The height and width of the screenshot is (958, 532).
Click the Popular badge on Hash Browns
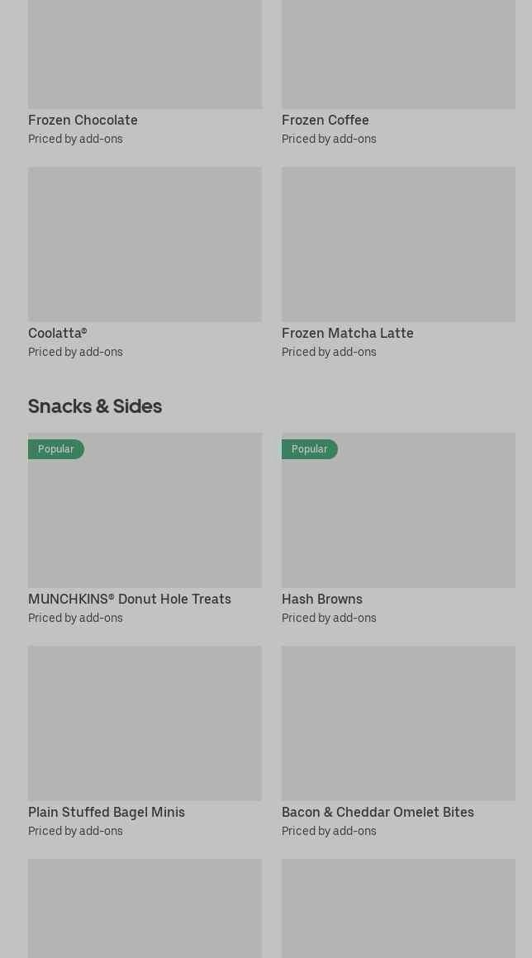click(x=310, y=449)
